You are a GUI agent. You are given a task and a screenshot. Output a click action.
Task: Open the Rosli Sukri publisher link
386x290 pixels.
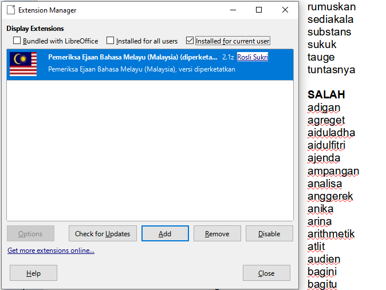pos(253,57)
